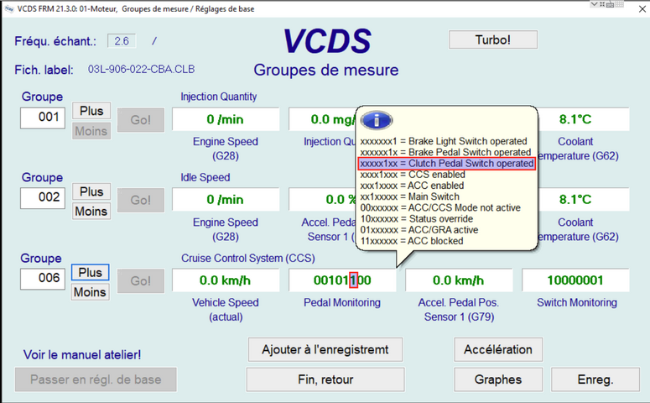
Task: Click tooltip line ACC/GRA active
Action: point(419,230)
